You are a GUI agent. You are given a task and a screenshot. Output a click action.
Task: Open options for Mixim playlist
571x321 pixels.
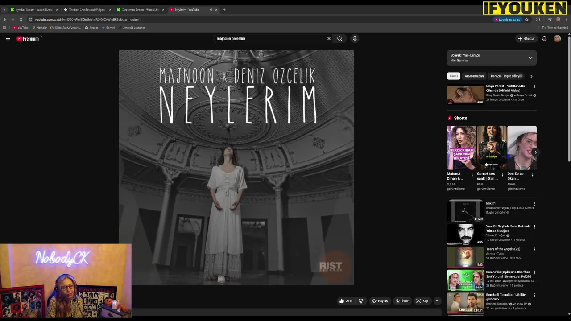[534, 204]
